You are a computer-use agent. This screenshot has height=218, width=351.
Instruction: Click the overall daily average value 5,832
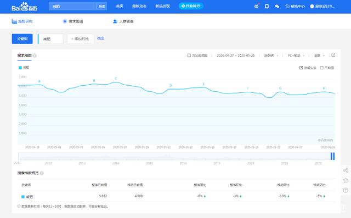click(x=103, y=196)
